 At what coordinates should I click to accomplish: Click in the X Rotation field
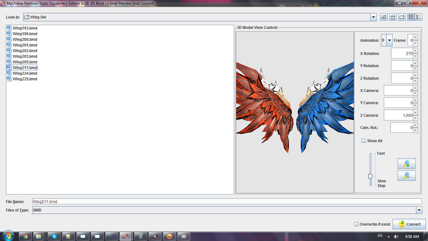pos(402,53)
